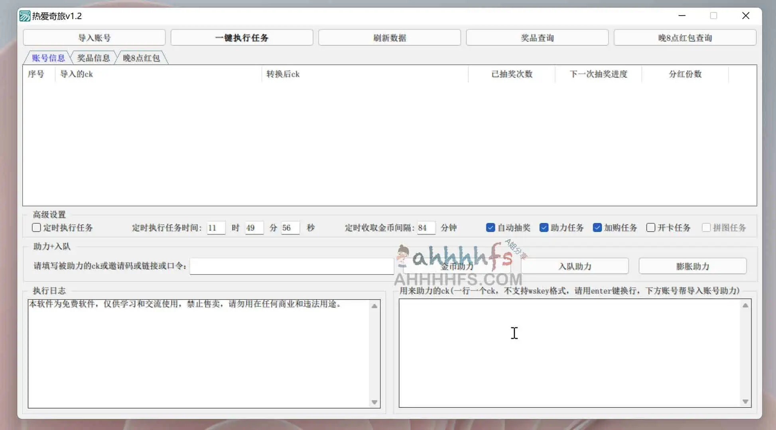Switch to the 奖品信息 tab
Screen dimensions: 776x430
[x=93, y=58]
